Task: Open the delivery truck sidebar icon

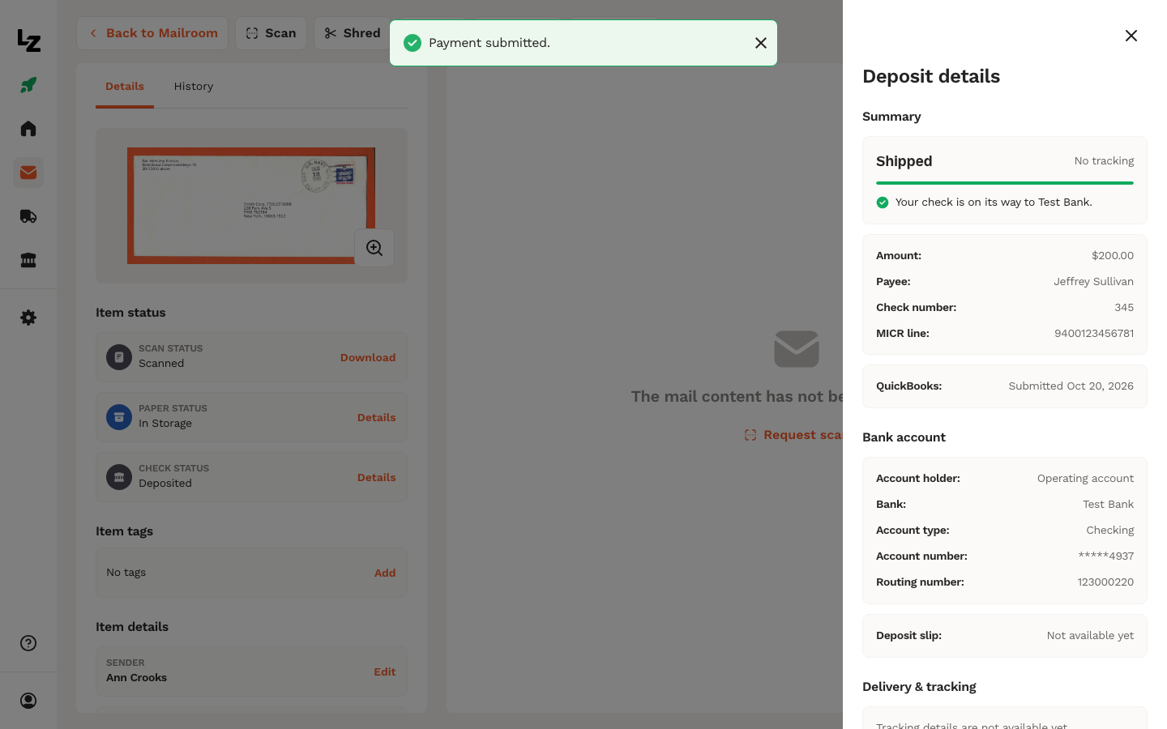Action: pos(28,216)
